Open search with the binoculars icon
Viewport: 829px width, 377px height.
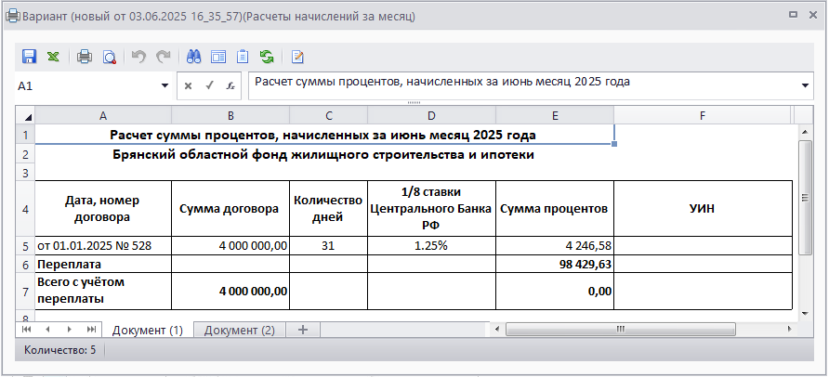click(194, 57)
